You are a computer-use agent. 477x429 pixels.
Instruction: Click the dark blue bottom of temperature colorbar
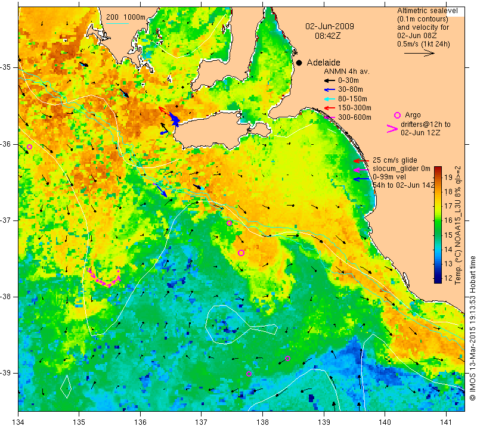(438, 280)
